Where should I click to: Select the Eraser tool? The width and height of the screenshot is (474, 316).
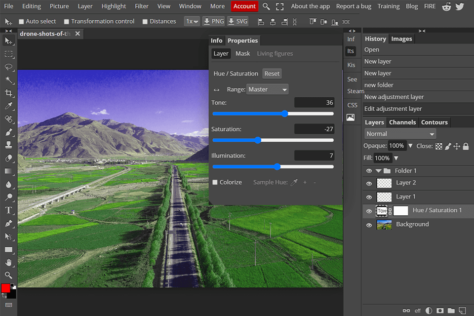8,158
